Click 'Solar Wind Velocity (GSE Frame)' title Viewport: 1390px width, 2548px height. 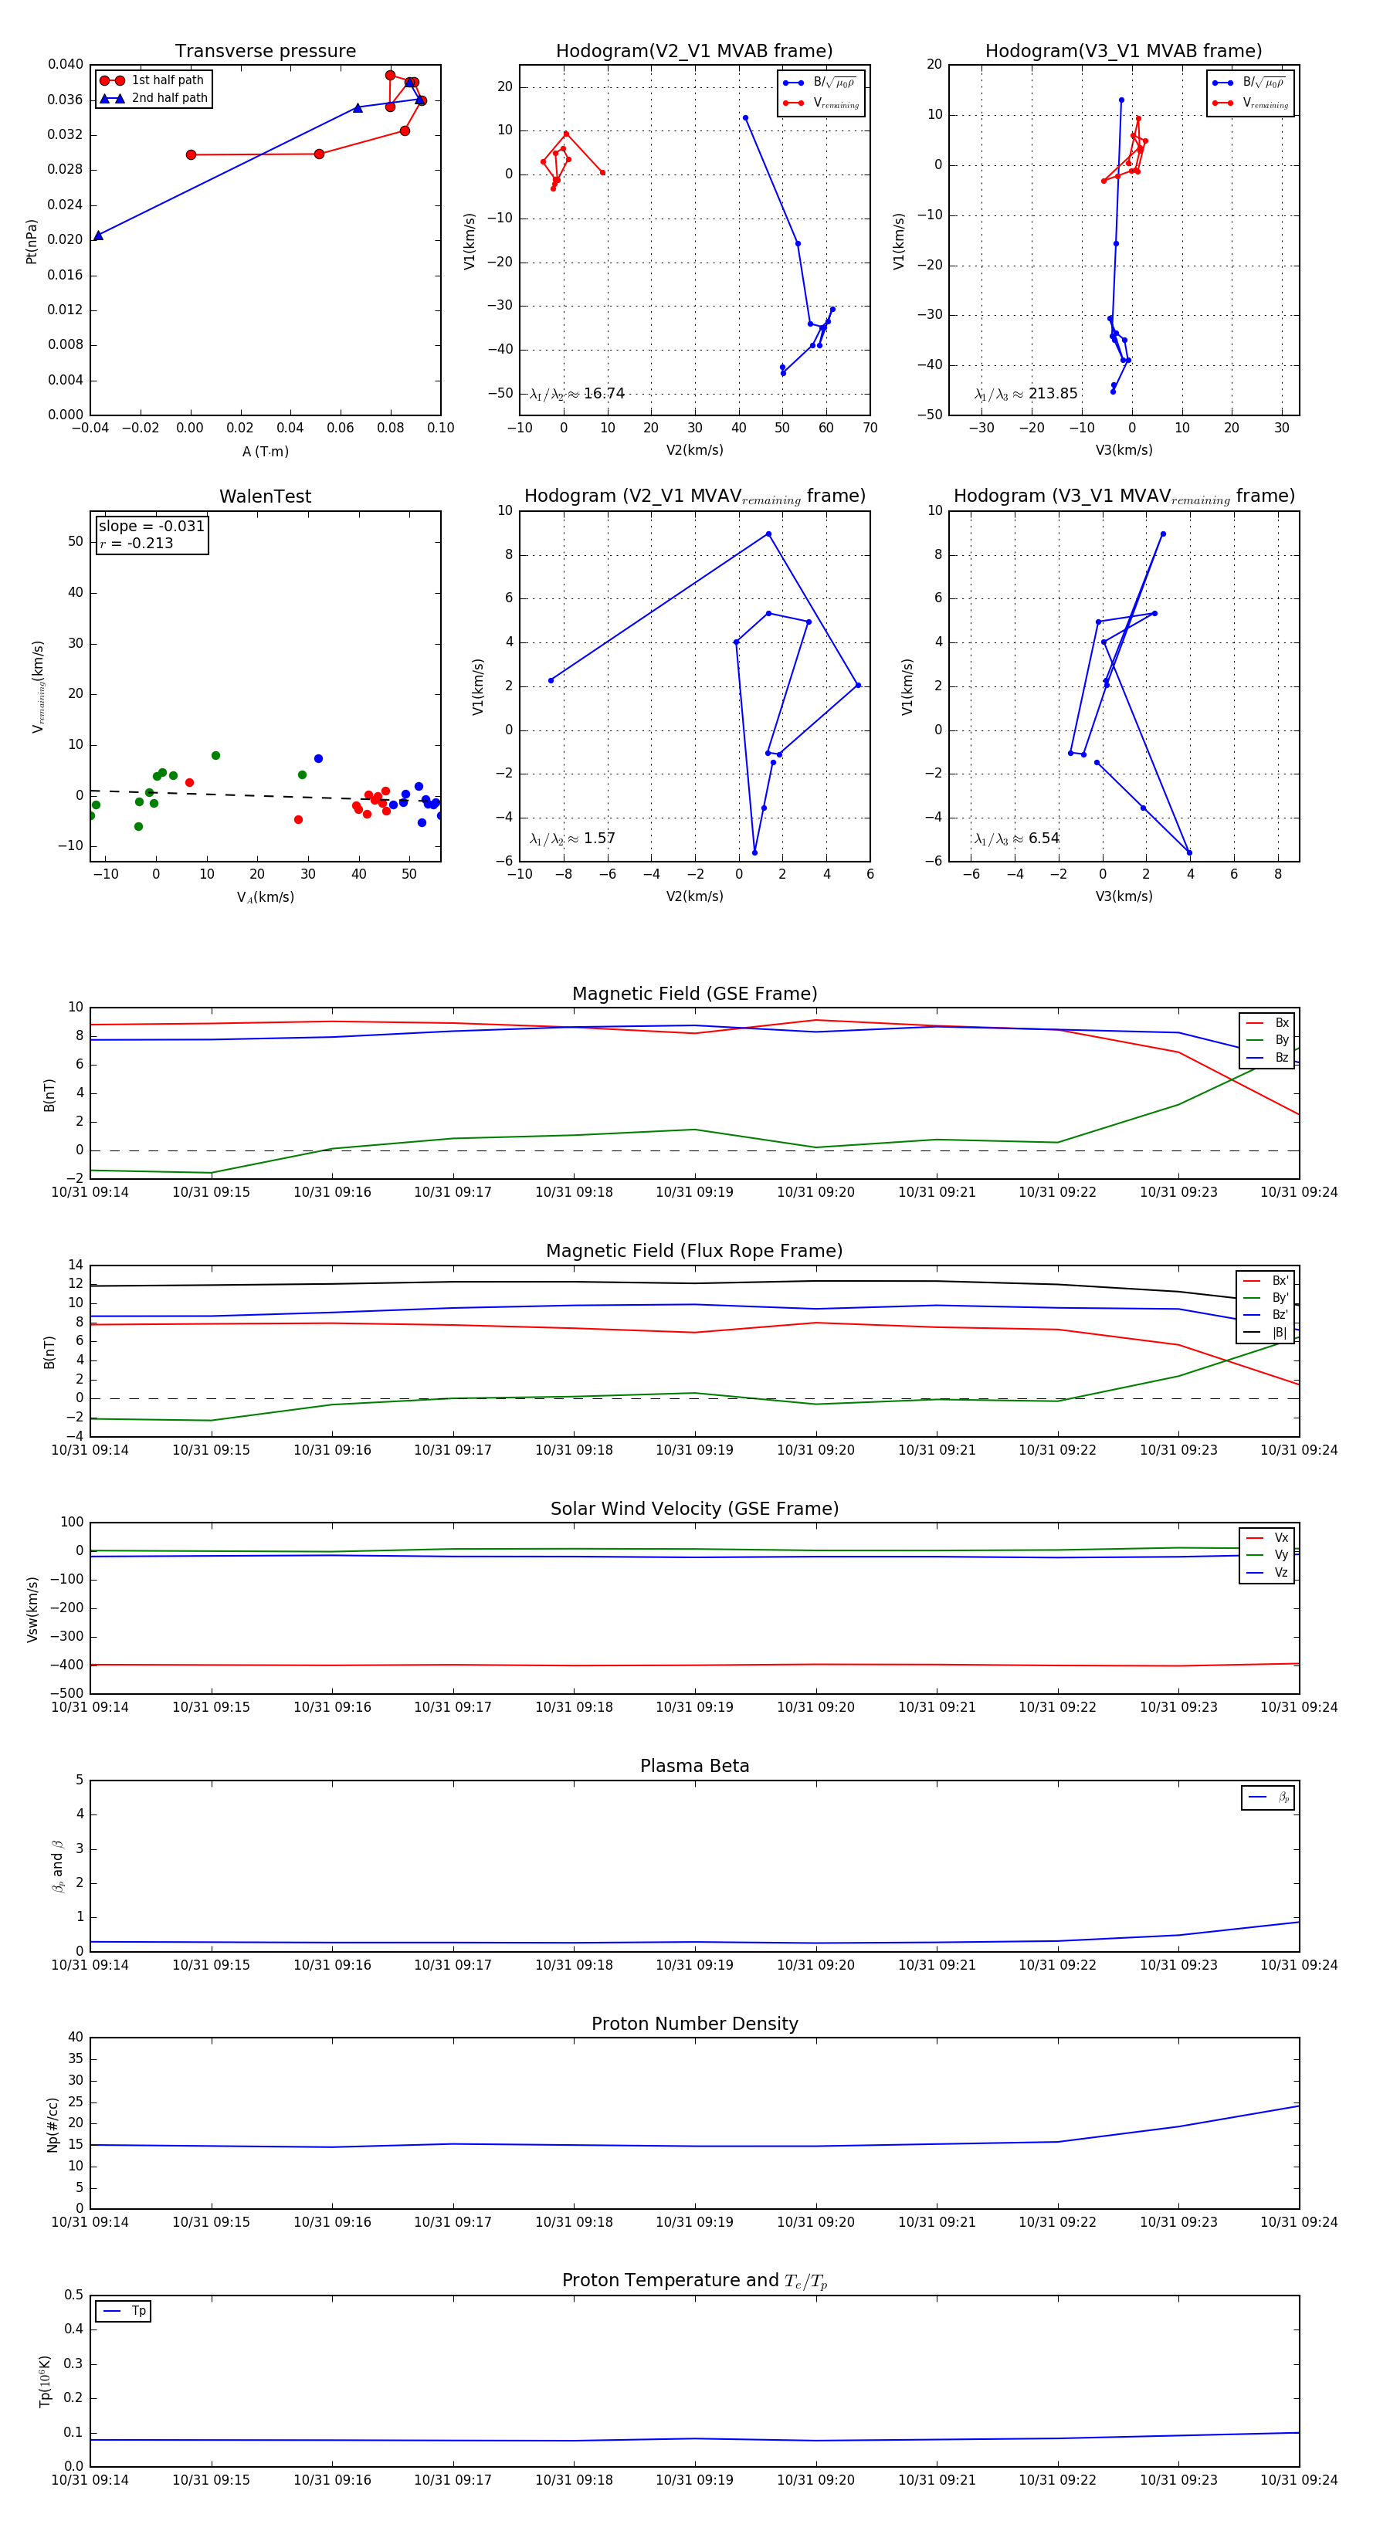pos(694,1509)
